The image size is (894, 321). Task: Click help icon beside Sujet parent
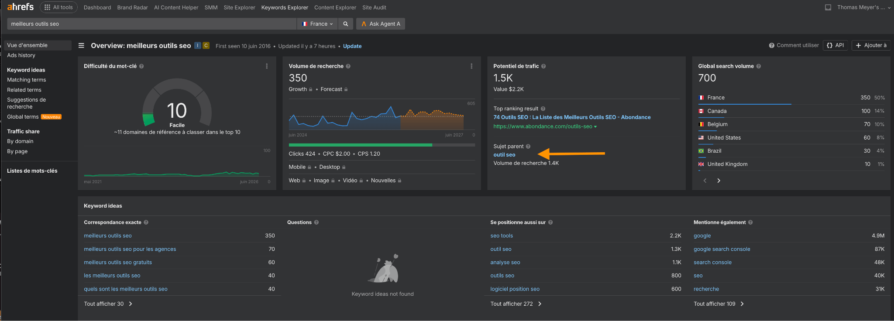click(528, 147)
